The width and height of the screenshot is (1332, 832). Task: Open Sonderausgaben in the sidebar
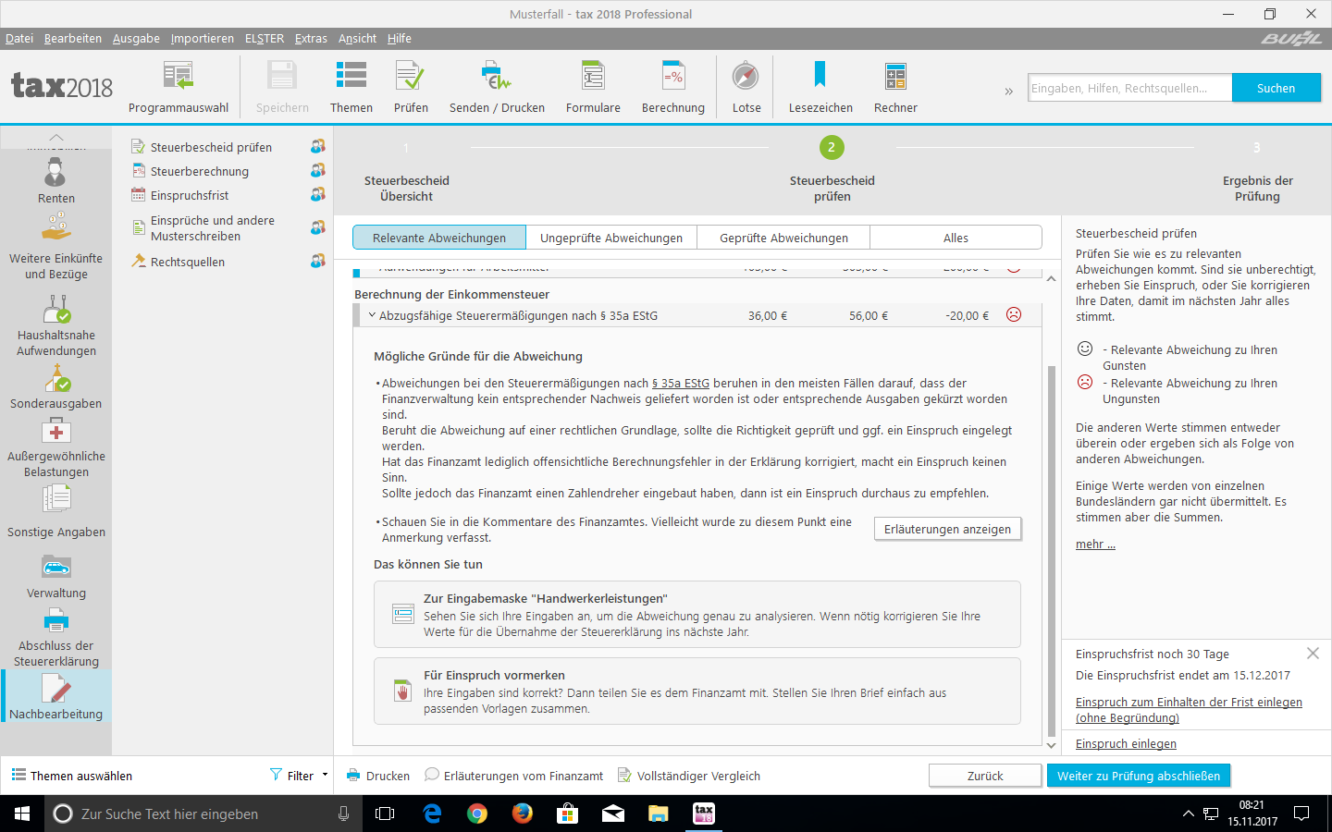click(56, 387)
